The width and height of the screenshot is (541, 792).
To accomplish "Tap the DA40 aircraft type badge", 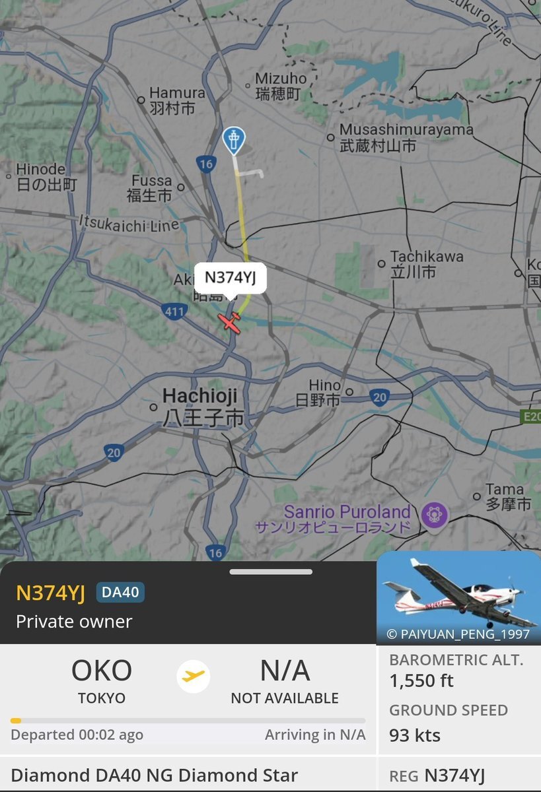I will pyautogui.click(x=120, y=593).
